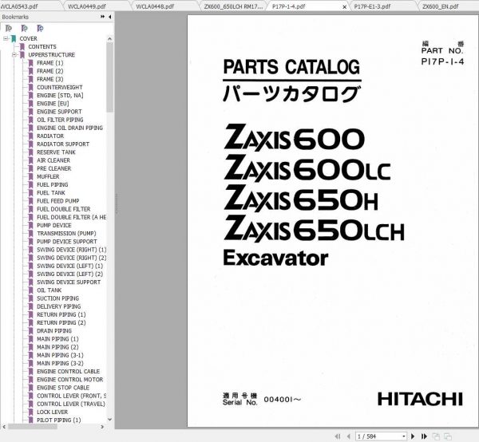
Task: Open the MUFFLER bookmark
Action: tap(48, 177)
